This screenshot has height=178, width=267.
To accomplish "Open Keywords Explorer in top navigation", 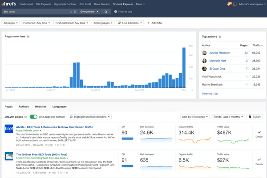I will coord(65,4).
